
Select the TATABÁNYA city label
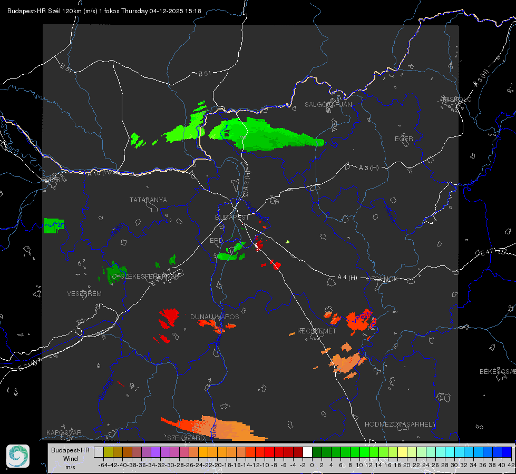[x=148, y=200]
